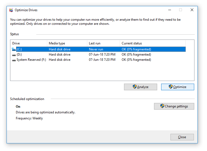Sort by the Last run column header
The height and width of the screenshot is (151, 207).
(x=104, y=43)
